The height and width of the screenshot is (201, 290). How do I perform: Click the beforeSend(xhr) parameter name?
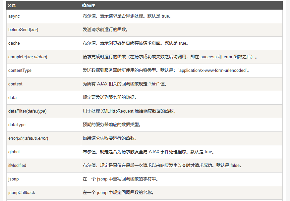[24, 30]
